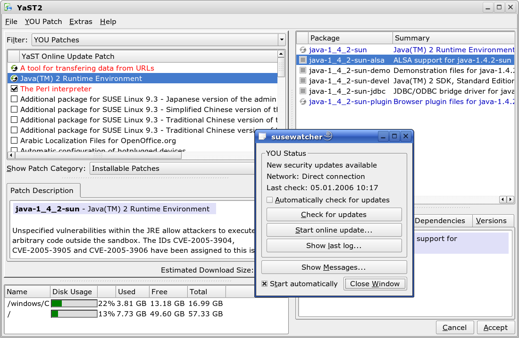519x338 pixels.
Task: Select the java-1_4_2-sun-plugin package name
Action: coord(350,102)
